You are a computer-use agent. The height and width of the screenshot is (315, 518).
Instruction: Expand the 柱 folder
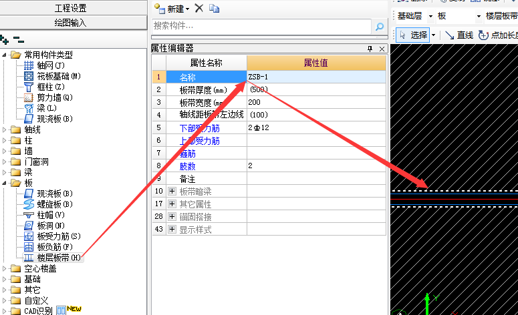click(4, 141)
